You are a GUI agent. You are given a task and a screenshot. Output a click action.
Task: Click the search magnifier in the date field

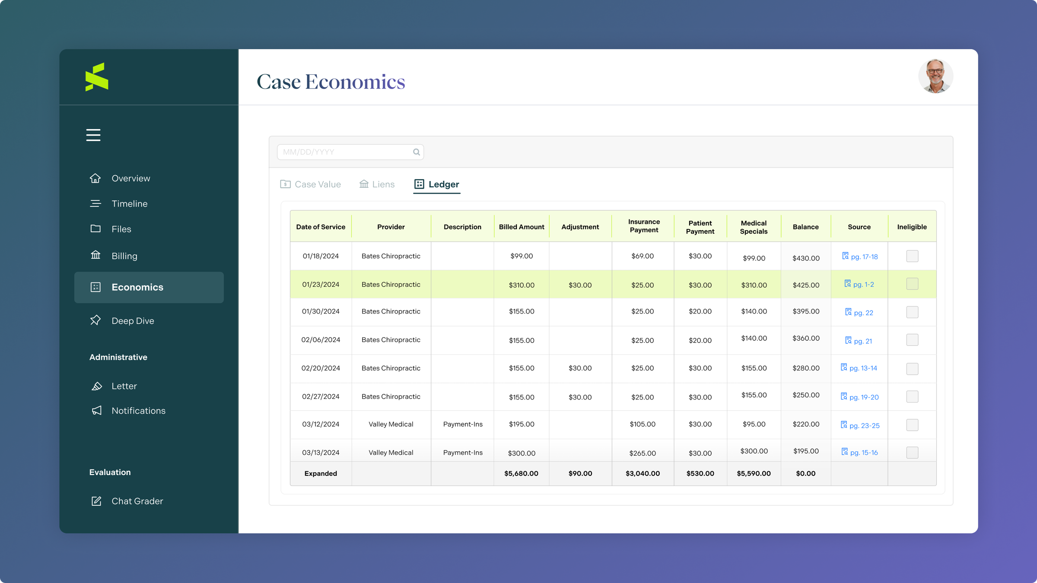pos(416,152)
